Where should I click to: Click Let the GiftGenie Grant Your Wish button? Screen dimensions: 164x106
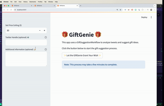(82, 55)
